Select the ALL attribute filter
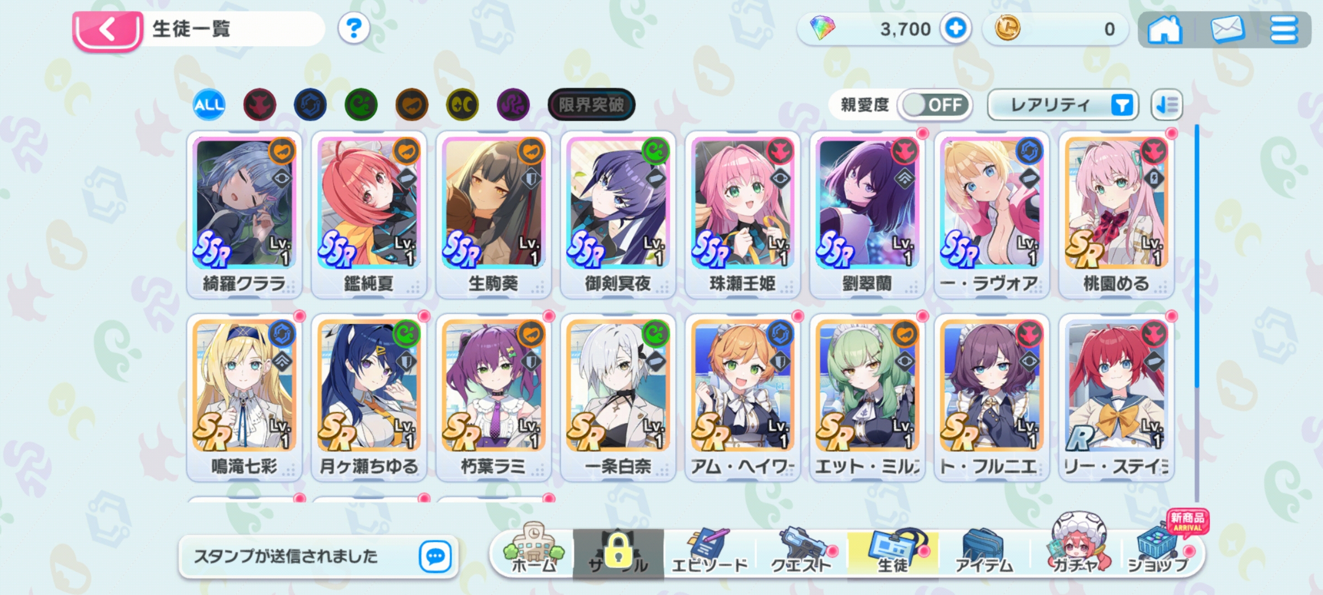The height and width of the screenshot is (595, 1323). pyautogui.click(x=209, y=105)
